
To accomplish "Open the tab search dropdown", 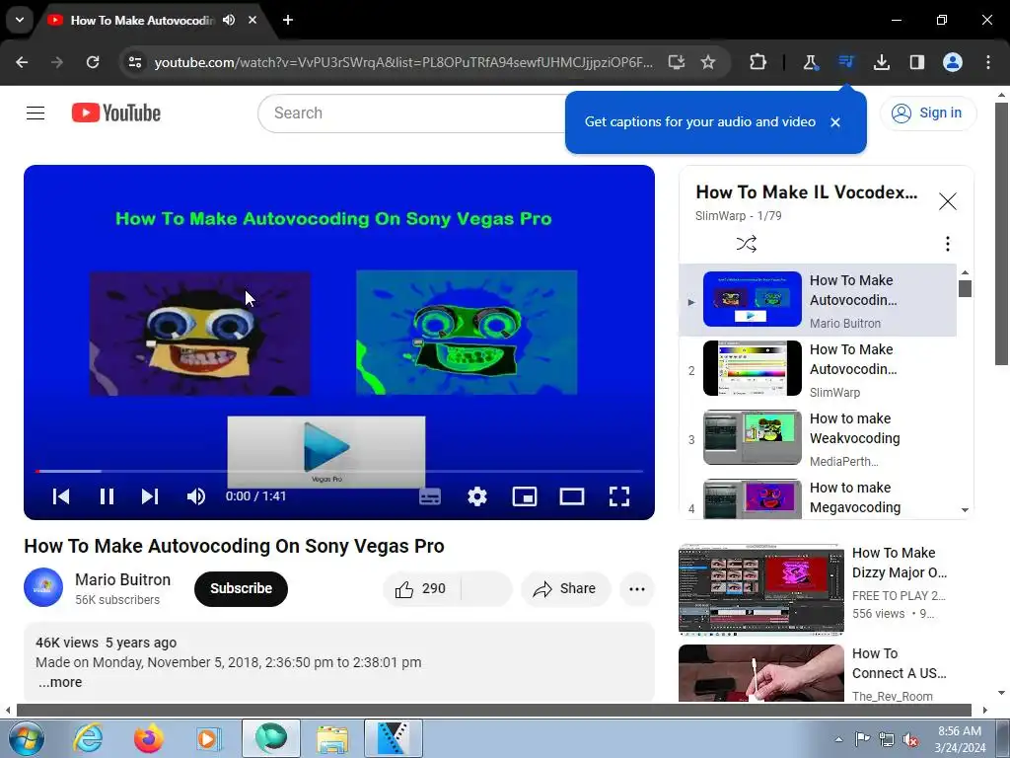I will click(x=20, y=20).
